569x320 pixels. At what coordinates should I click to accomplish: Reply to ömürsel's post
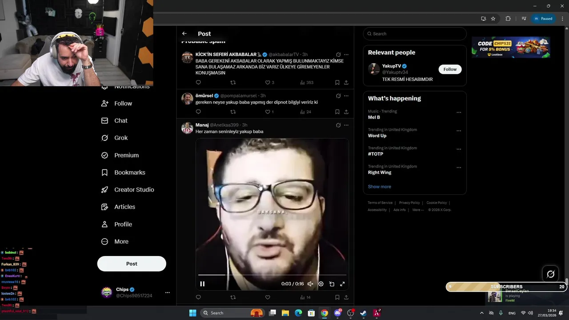click(x=198, y=112)
